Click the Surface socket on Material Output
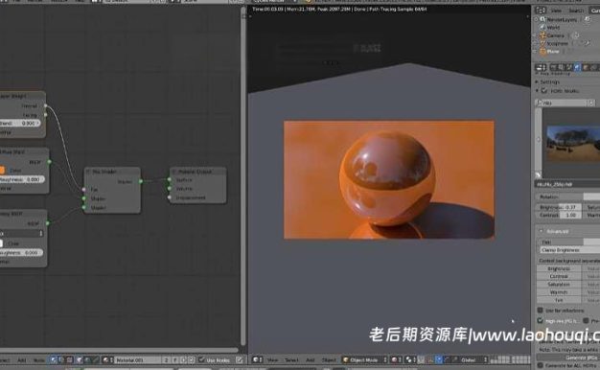This screenshot has height=370, width=600. point(169,179)
